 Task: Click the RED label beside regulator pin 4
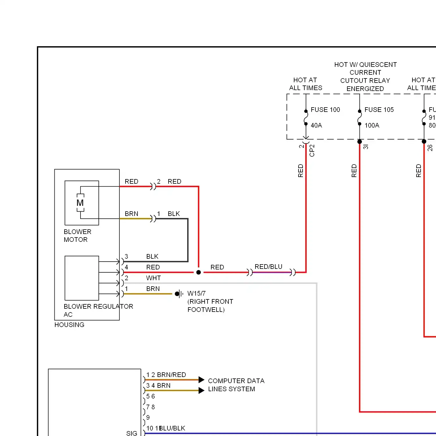coord(153,267)
